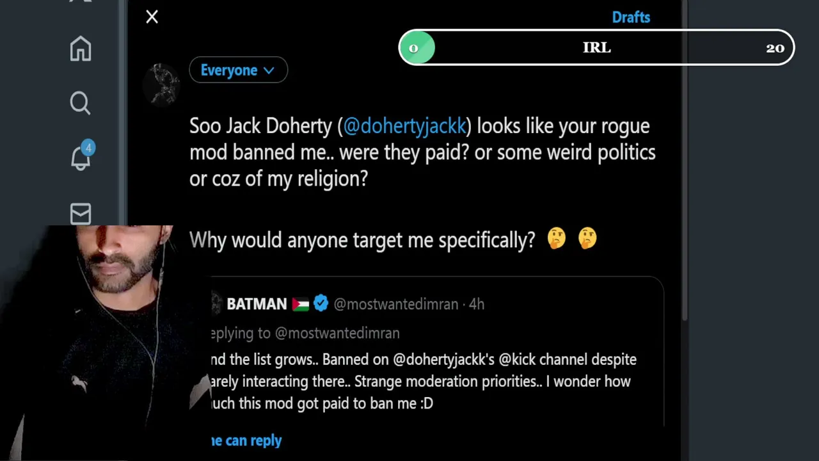Click the blue verified badge next to BATMAN
Screen dimensions: 819x461
coord(321,303)
